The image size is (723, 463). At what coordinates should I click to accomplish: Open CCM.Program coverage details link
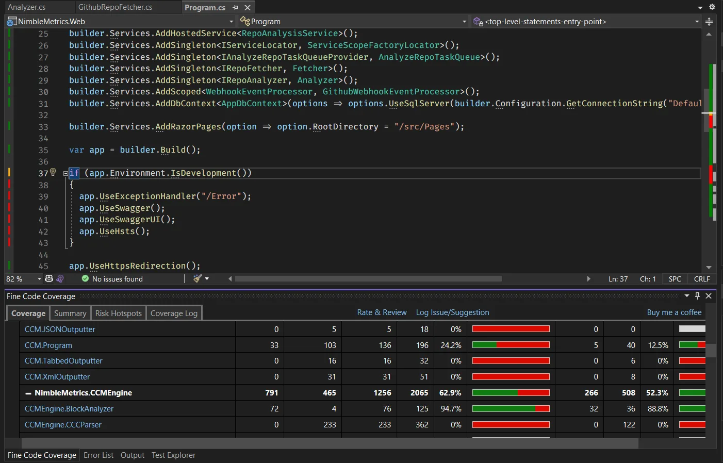(x=48, y=345)
